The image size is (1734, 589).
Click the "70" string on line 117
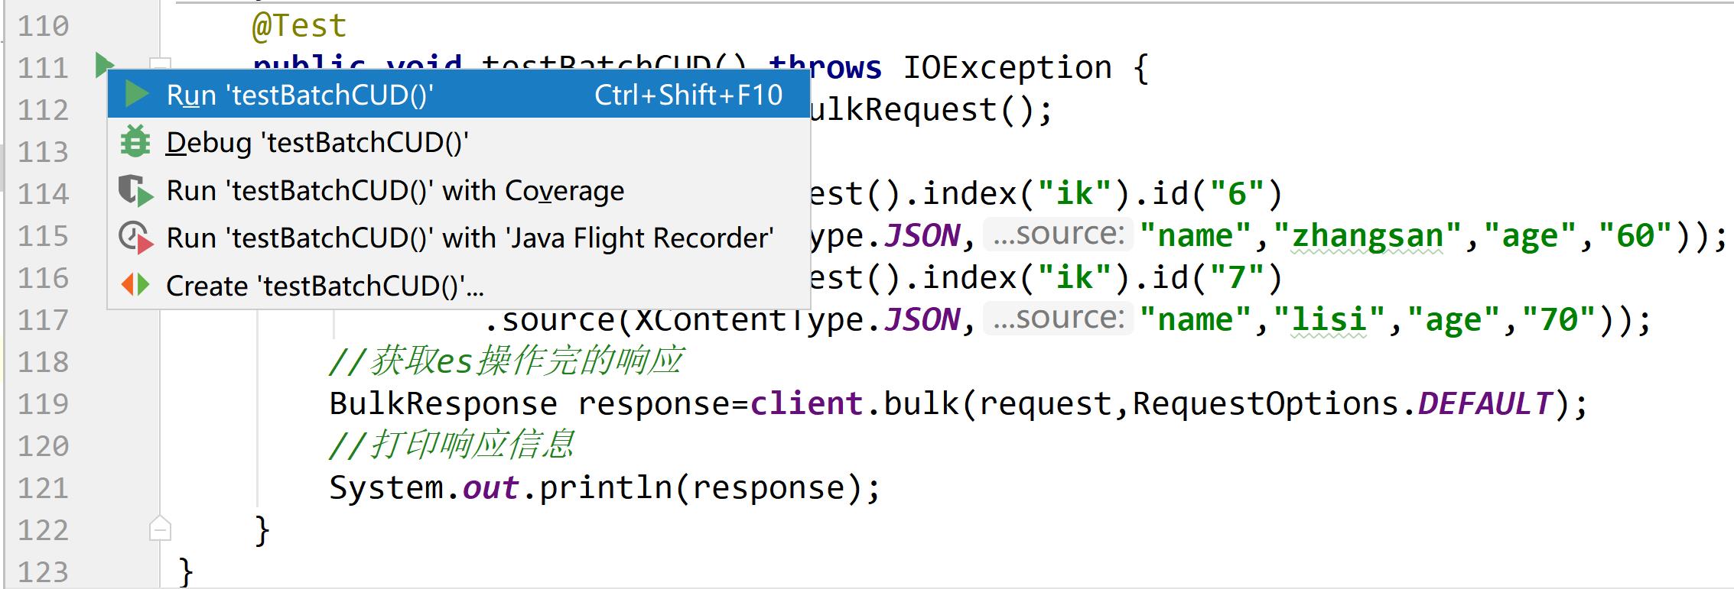point(1559,319)
